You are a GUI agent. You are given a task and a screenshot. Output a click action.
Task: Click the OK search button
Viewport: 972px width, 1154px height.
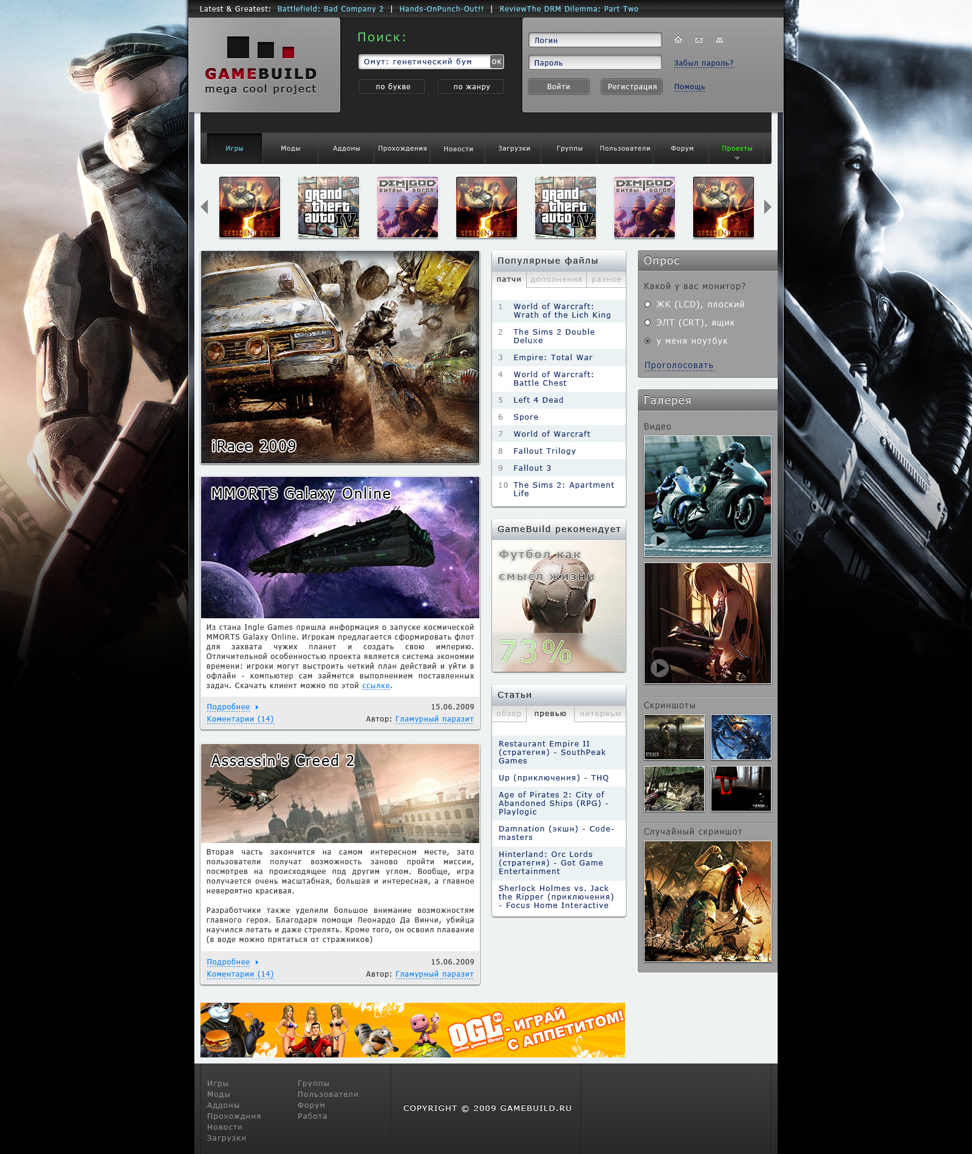tap(496, 61)
